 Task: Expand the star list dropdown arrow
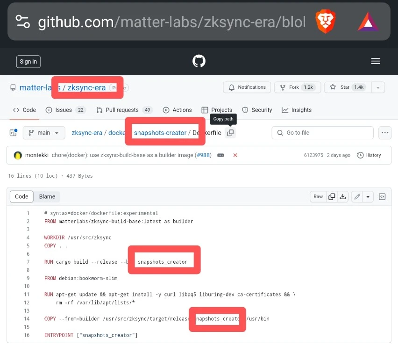coord(378,87)
